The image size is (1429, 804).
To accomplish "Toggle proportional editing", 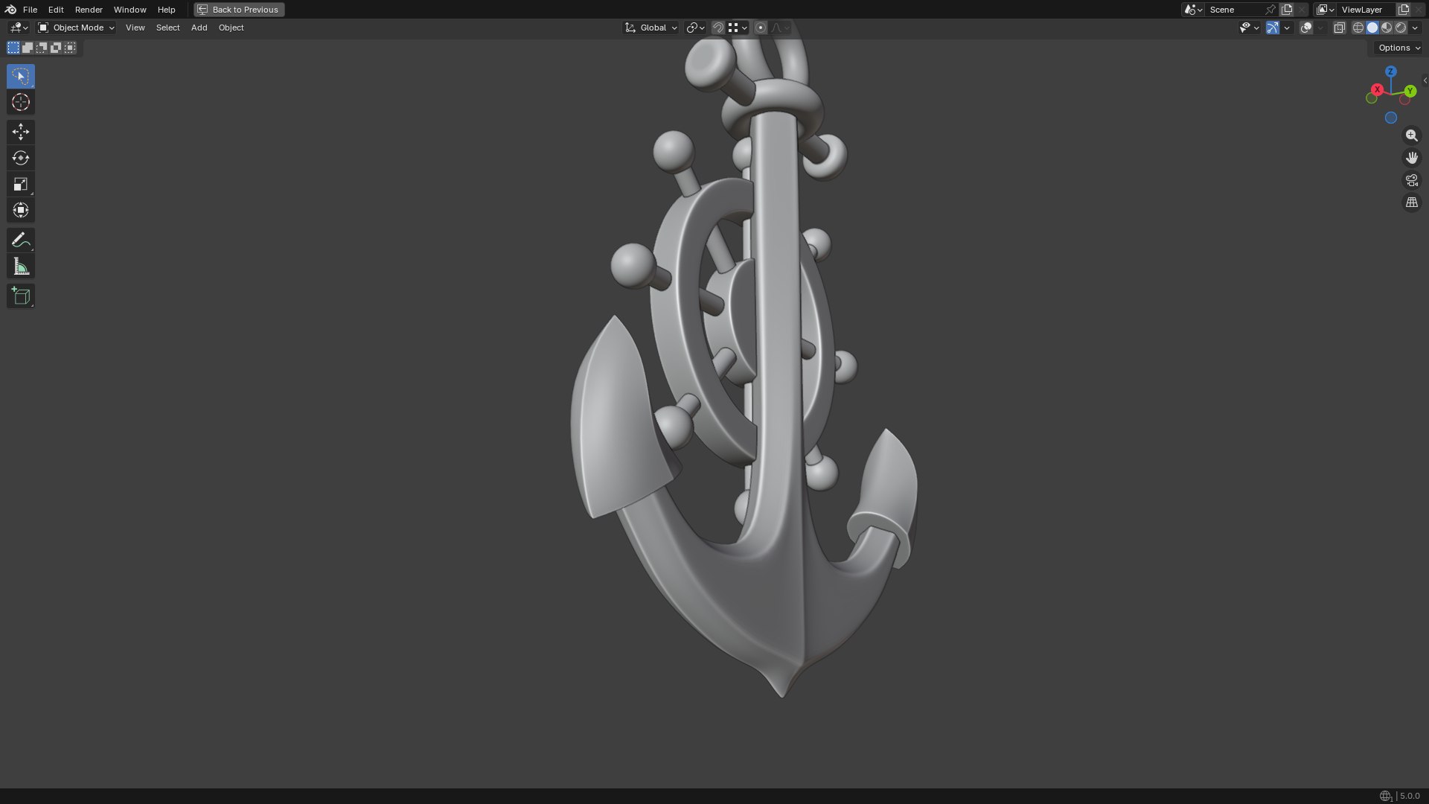I will point(761,28).
